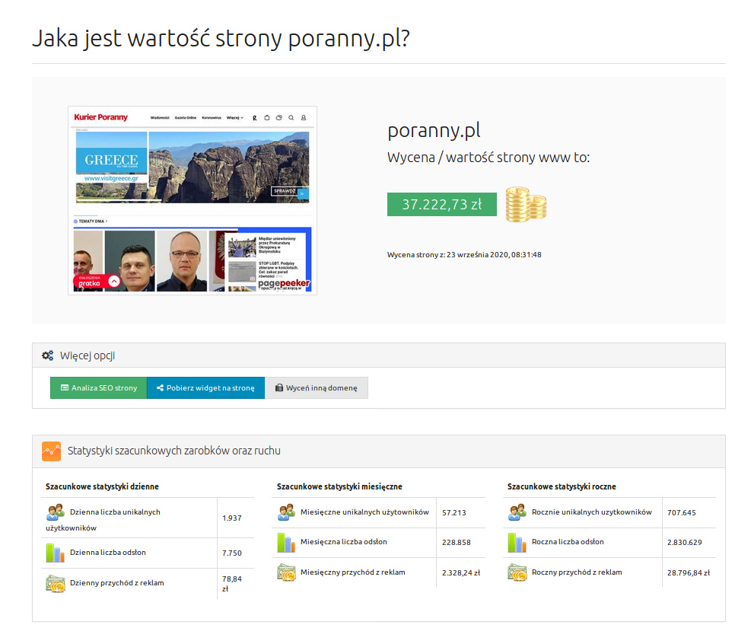
Task: Click the money icon for Roczny przychód z reklam
Action: pos(517,572)
